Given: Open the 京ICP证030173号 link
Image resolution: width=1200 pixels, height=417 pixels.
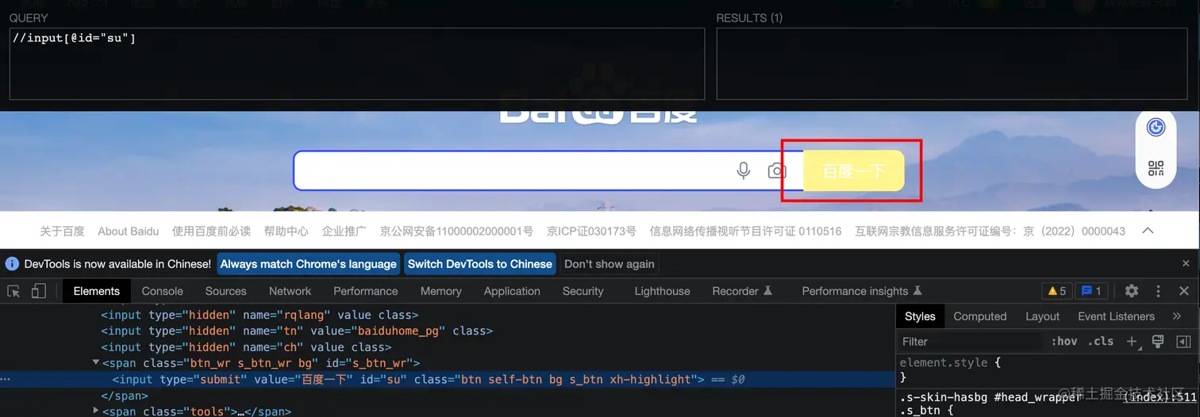Looking at the screenshot, I should [x=591, y=231].
